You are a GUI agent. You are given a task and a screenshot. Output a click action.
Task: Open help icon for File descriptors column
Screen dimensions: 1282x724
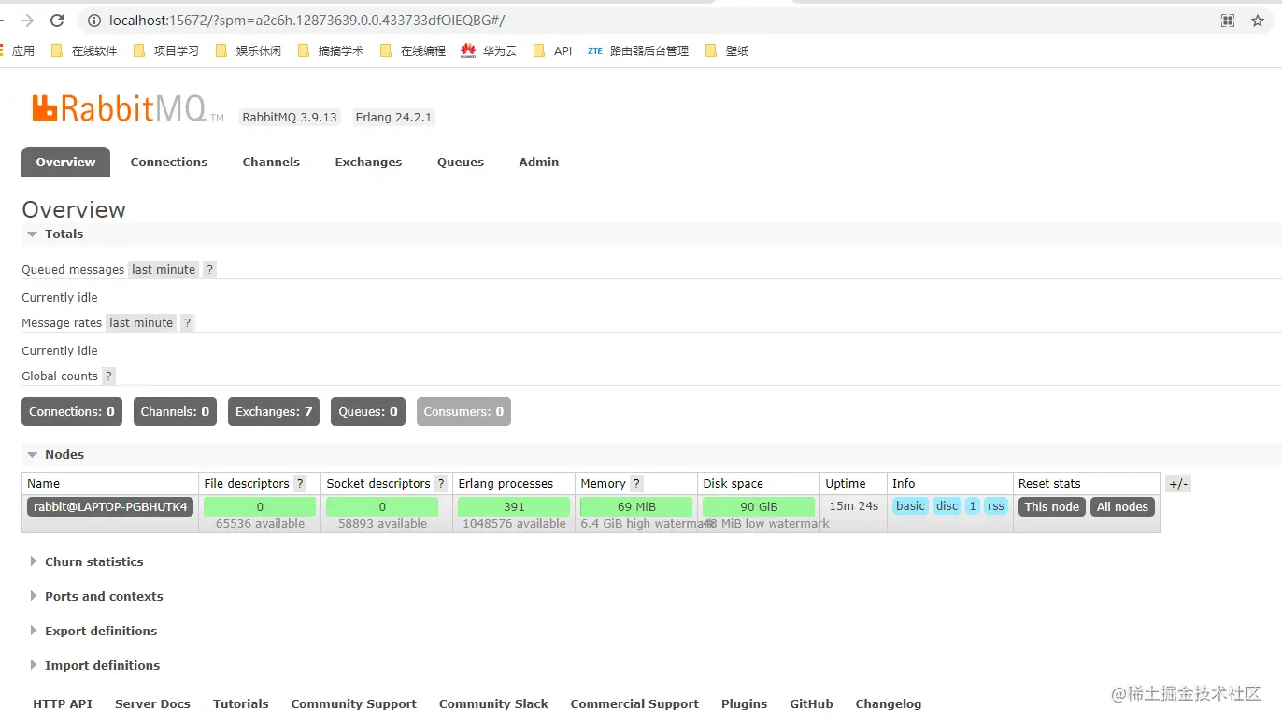pos(300,483)
